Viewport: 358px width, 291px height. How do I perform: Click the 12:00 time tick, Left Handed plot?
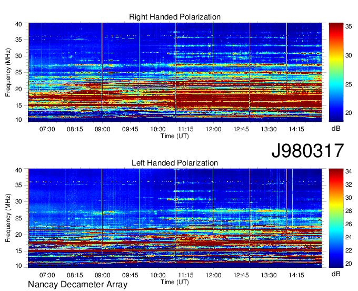pos(213,275)
